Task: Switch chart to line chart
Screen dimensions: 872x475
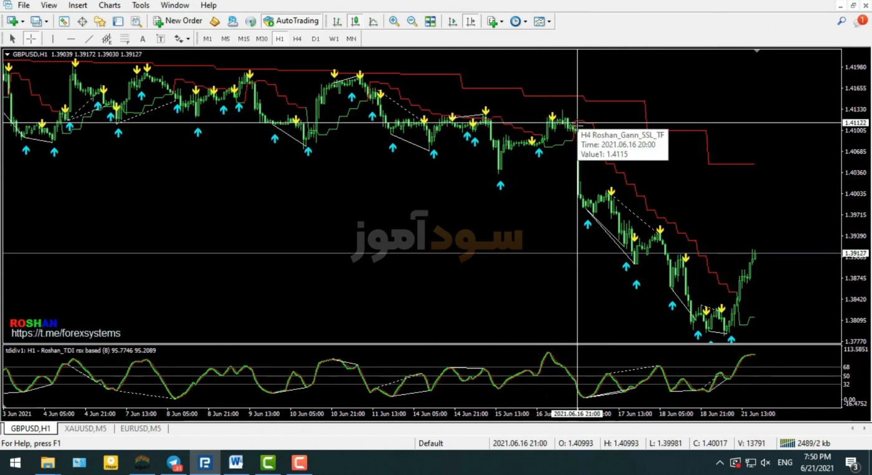Action: pos(373,21)
